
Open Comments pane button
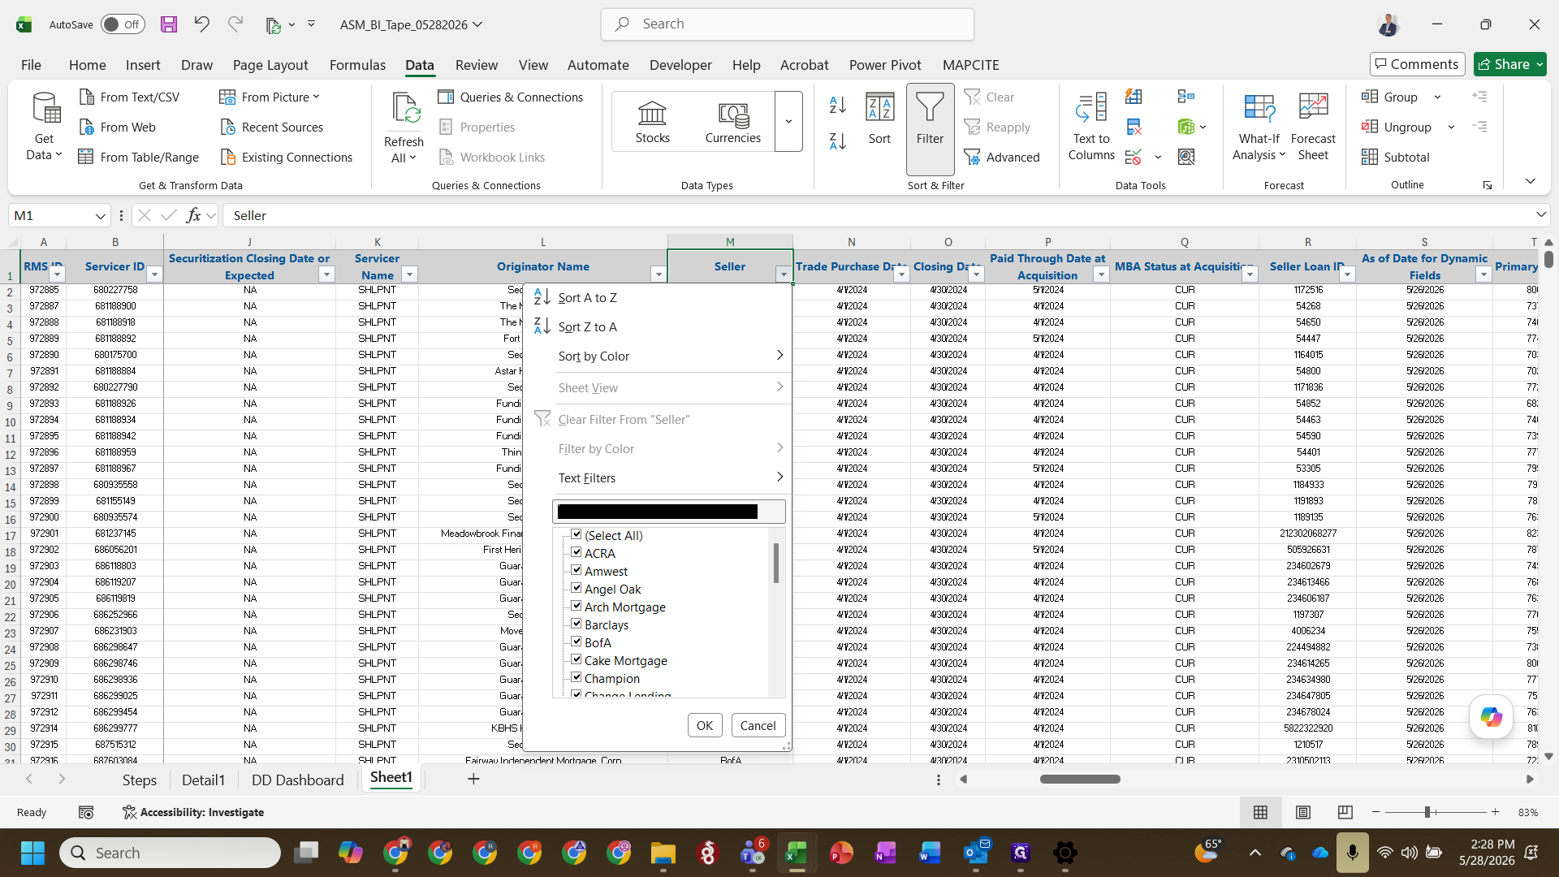(x=1417, y=64)
